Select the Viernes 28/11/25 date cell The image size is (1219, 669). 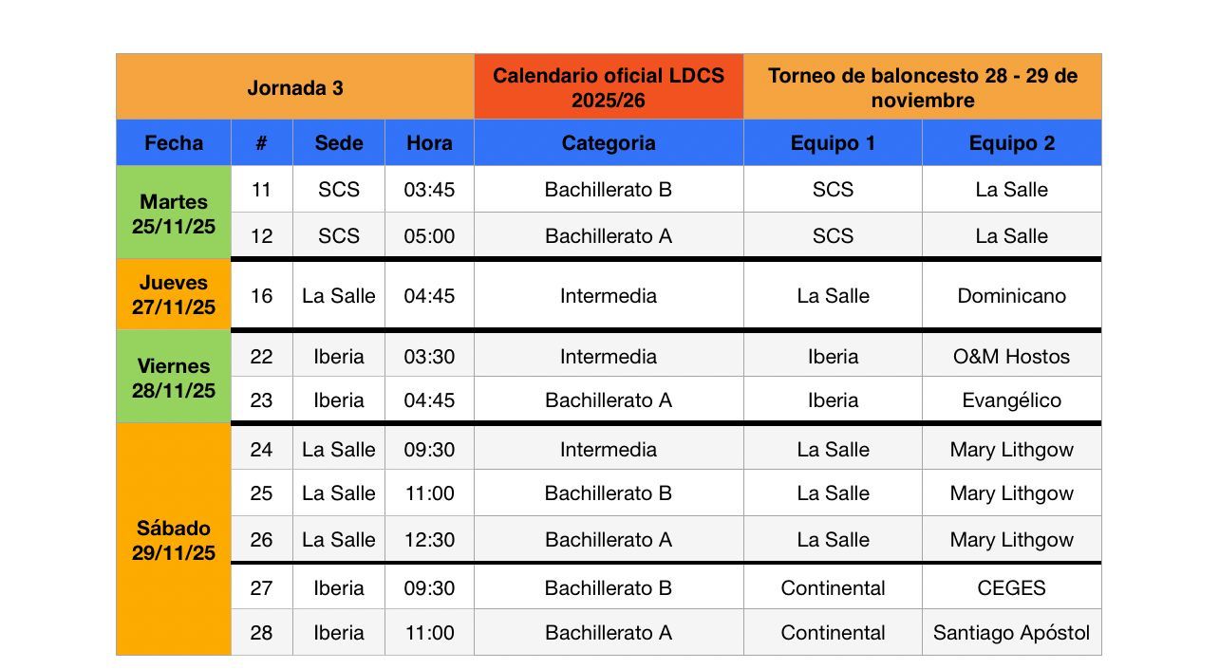(174, 378)
